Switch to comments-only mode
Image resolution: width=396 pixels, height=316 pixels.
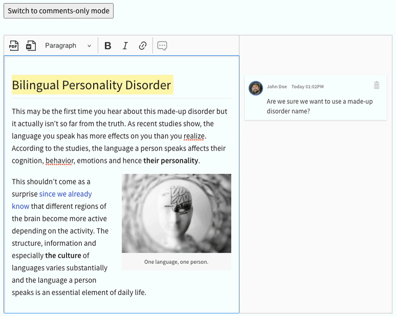58,11
